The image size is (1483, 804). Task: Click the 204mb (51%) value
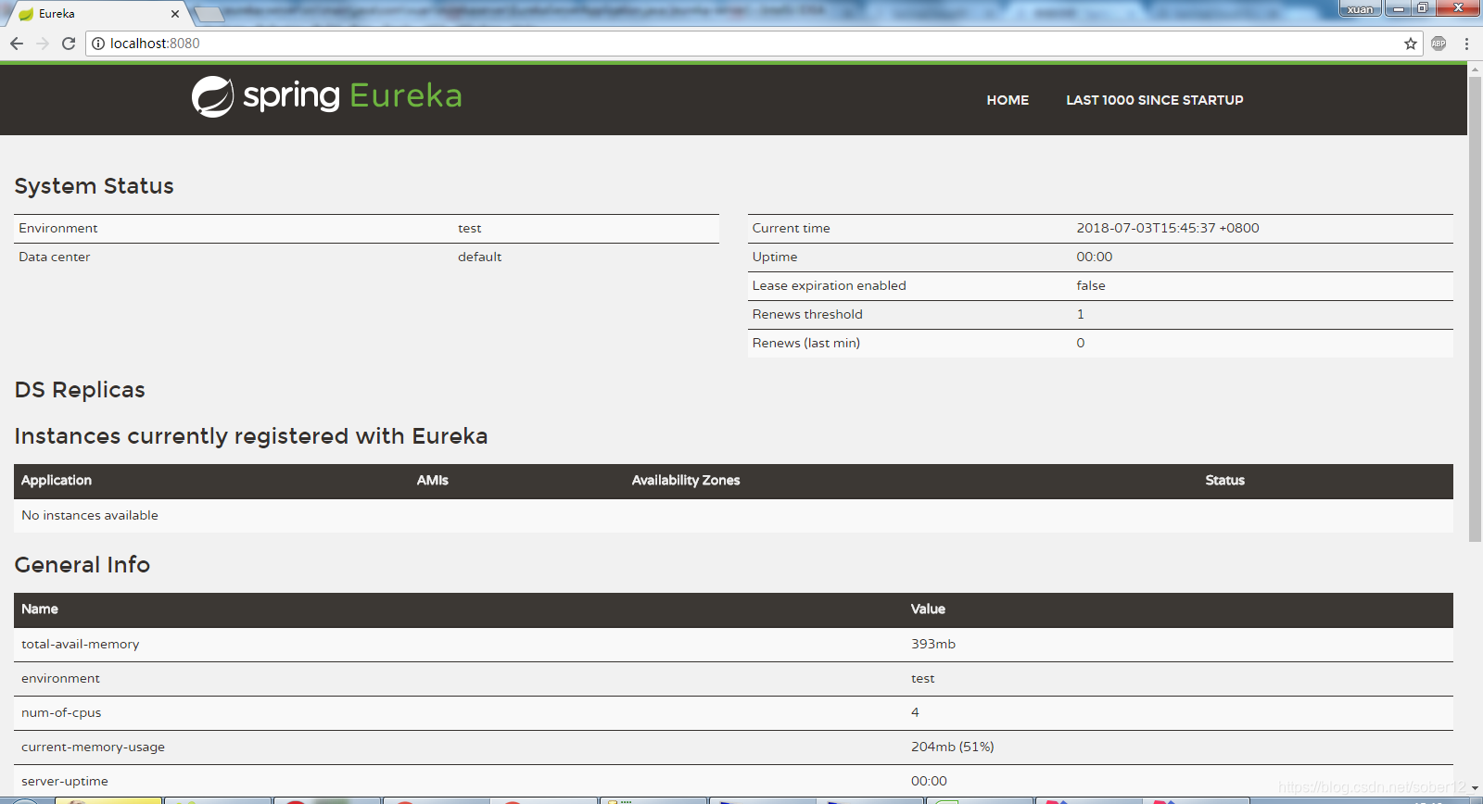click(952, 747)
